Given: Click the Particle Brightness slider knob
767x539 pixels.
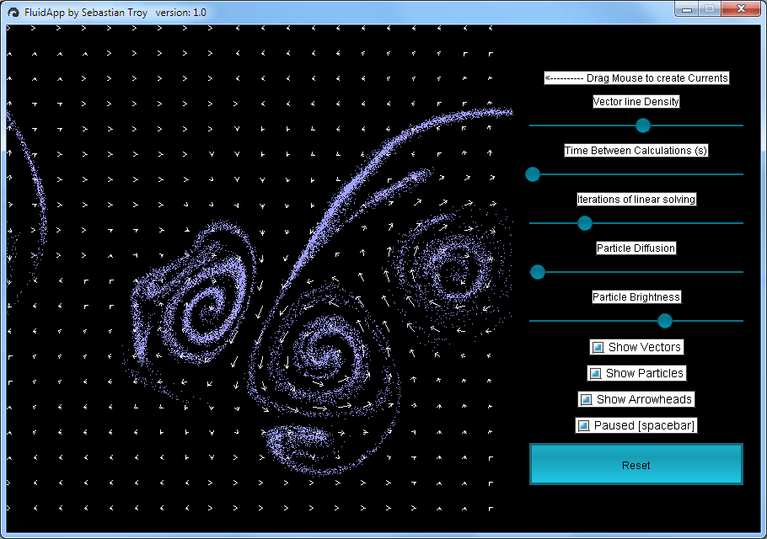Looking at the screenshot, I should tap(664, 321).
